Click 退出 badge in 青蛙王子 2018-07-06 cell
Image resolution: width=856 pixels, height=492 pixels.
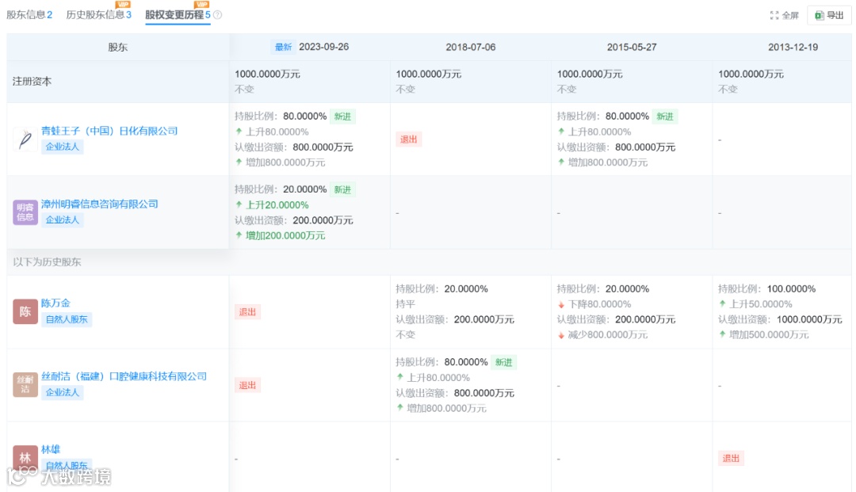(408, 139)
